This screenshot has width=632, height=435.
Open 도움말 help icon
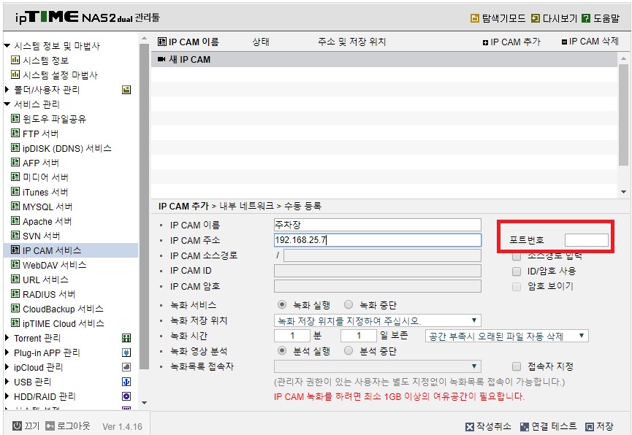point(586,18)
